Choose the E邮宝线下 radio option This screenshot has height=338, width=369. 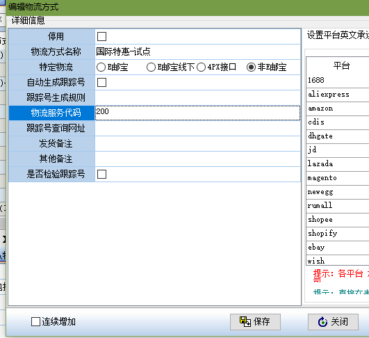151,67
